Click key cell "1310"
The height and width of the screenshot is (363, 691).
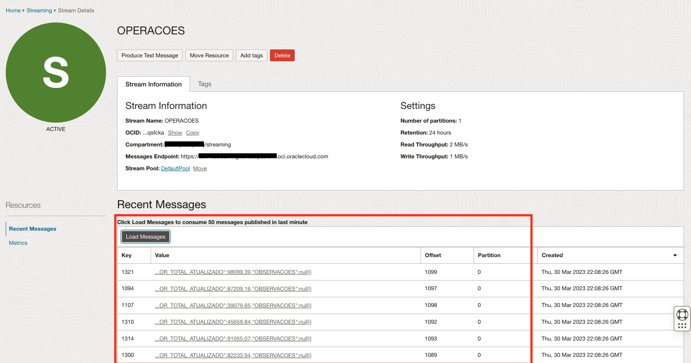pyautogui.click(x=128, y=322)
